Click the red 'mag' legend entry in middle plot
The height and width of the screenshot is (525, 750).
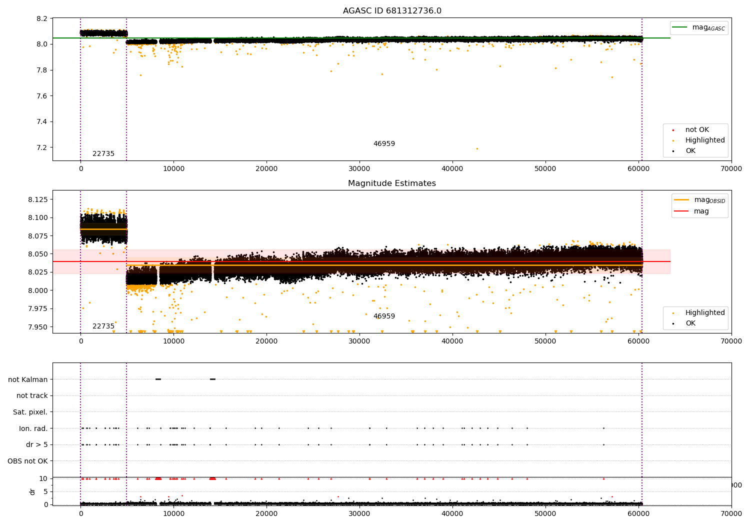(692, 211)
